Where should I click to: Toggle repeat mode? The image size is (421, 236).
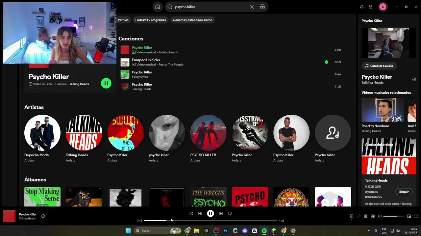[230, 213]
